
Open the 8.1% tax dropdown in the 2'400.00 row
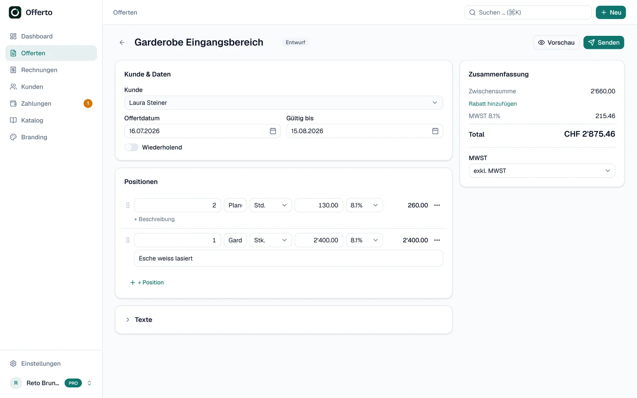[x=364, y=240]
